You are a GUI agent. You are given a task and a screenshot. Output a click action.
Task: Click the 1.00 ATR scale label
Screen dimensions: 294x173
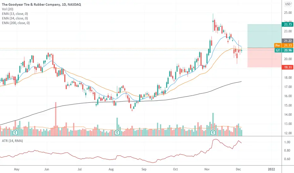(287, 142)
